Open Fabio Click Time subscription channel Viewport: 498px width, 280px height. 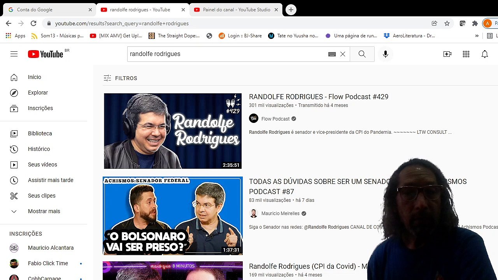click(44, 263)
